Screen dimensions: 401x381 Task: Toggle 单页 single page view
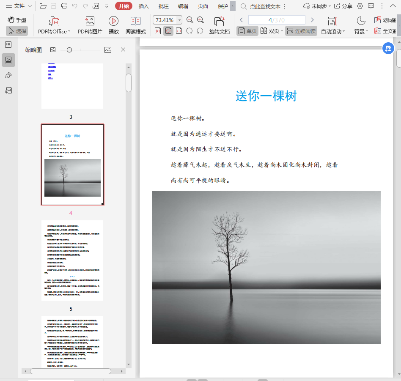tap(247, 31)
